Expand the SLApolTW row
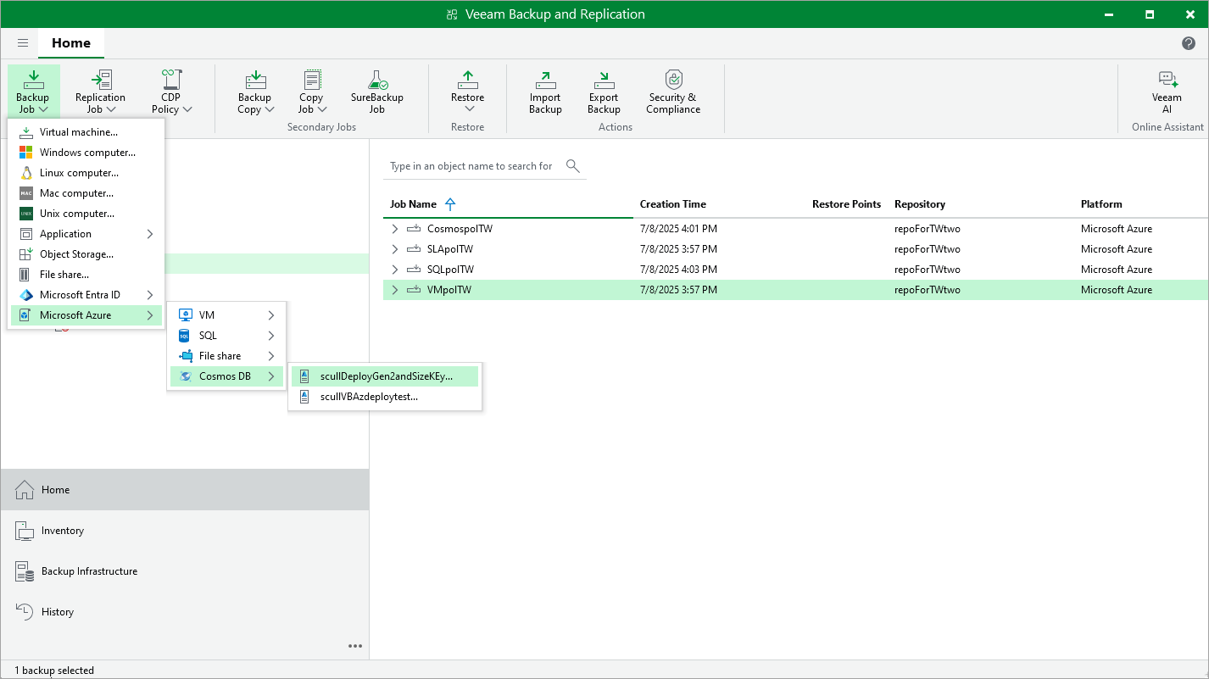1209x679 pixels. point(394,249)
